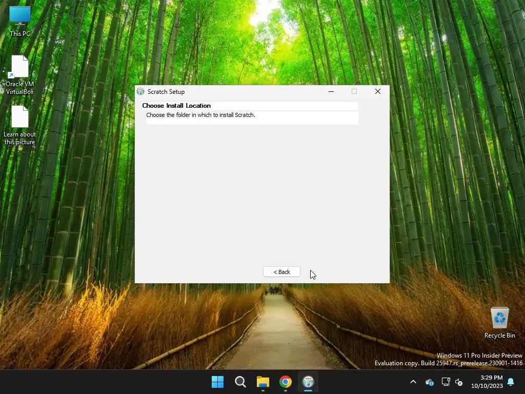This screenshot has width=525, height=394.
Task: Click the Choose Install Location heading
Action: (176, 106)
